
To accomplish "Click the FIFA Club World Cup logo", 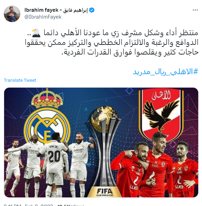I will (x=105, y=192).
